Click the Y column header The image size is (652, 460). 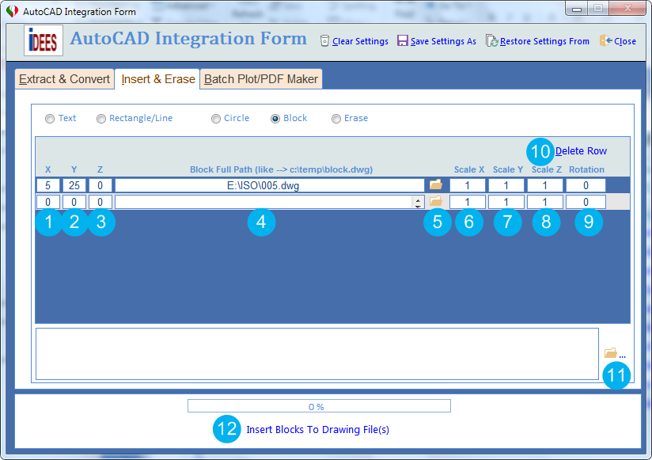pos(74,169)
